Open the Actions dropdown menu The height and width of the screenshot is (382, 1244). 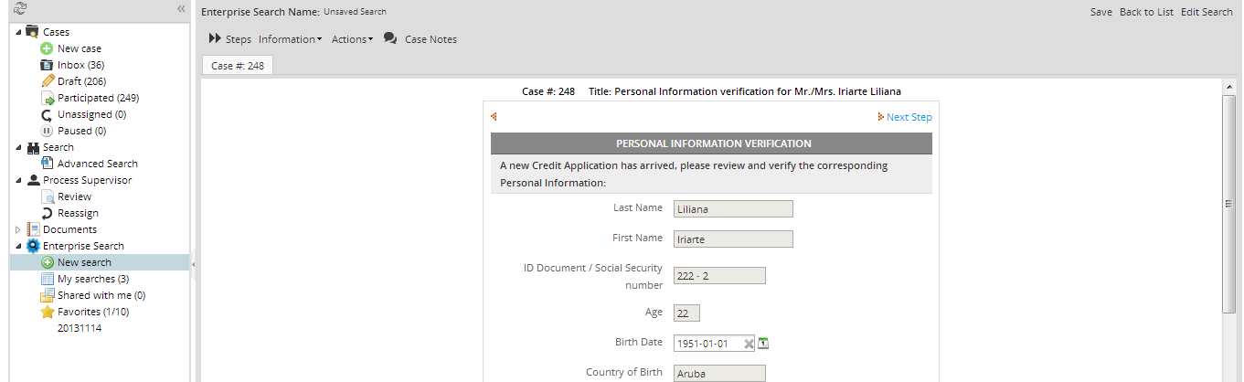coord(352,39)
